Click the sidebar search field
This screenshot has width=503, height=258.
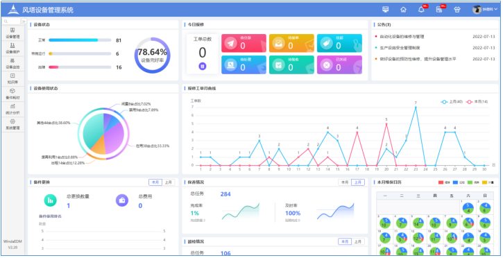(x=11, y=21)
